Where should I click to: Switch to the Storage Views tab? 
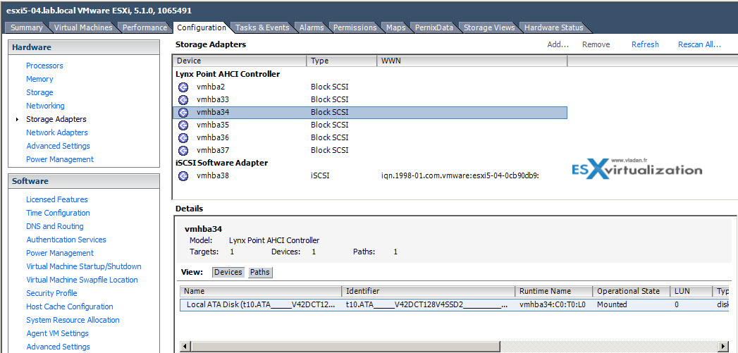pyautogui.click(x=489, y=27)
